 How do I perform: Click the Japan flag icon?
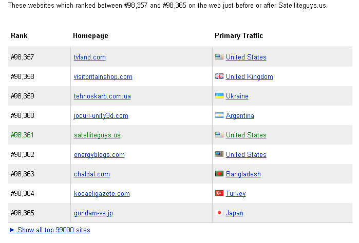click(219, 213)
